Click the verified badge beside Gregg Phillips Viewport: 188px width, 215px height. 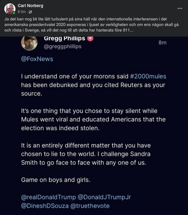pyautogui.click(x=90, y=38)
